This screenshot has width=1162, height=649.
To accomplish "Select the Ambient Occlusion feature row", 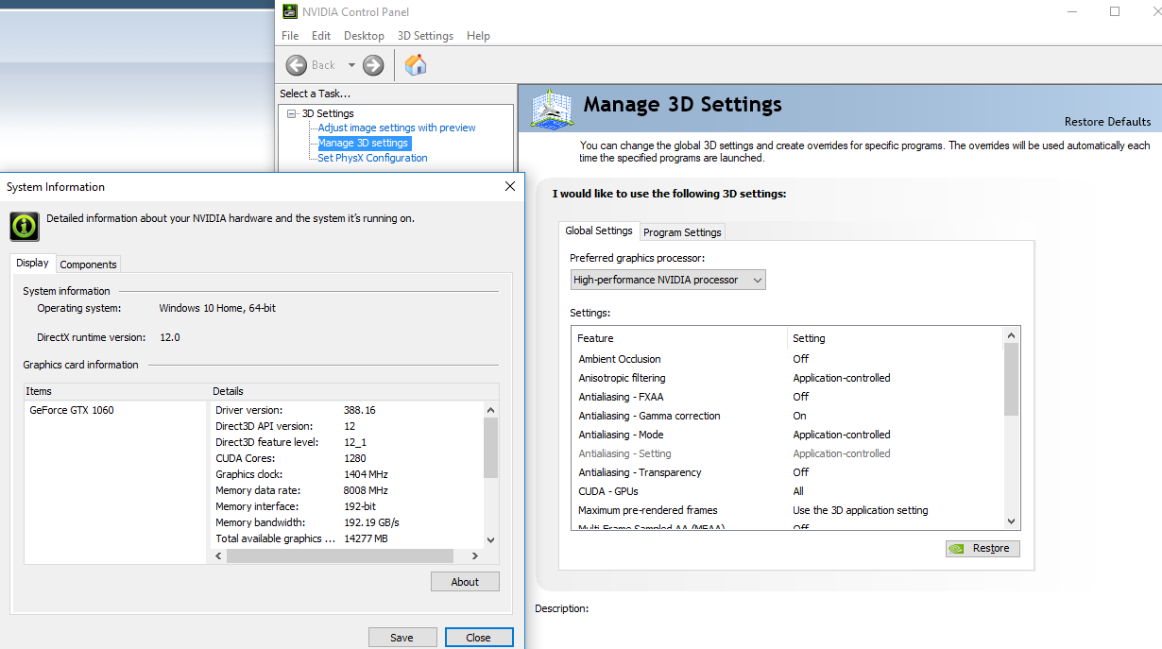I will point(788,359).
